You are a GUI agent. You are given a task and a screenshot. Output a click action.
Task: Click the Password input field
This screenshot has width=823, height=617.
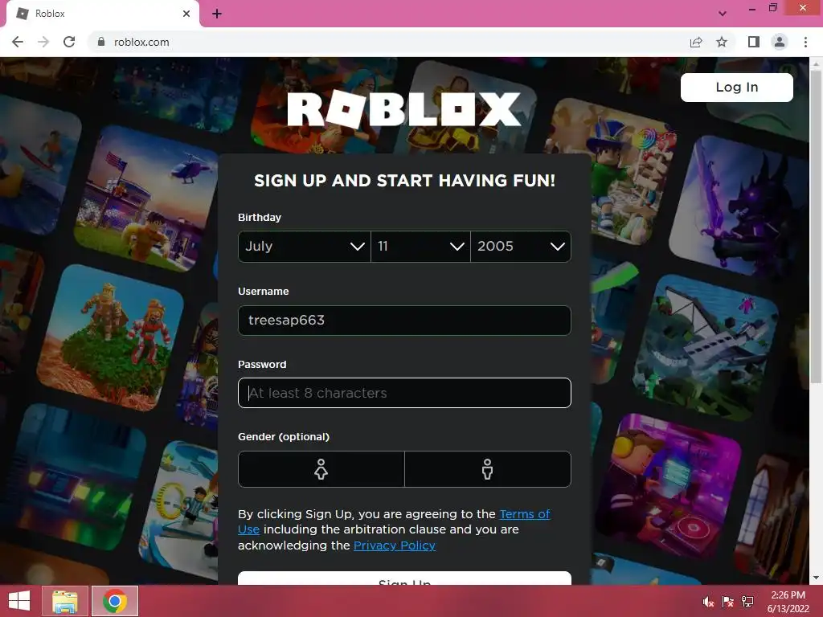click(404, 393)
